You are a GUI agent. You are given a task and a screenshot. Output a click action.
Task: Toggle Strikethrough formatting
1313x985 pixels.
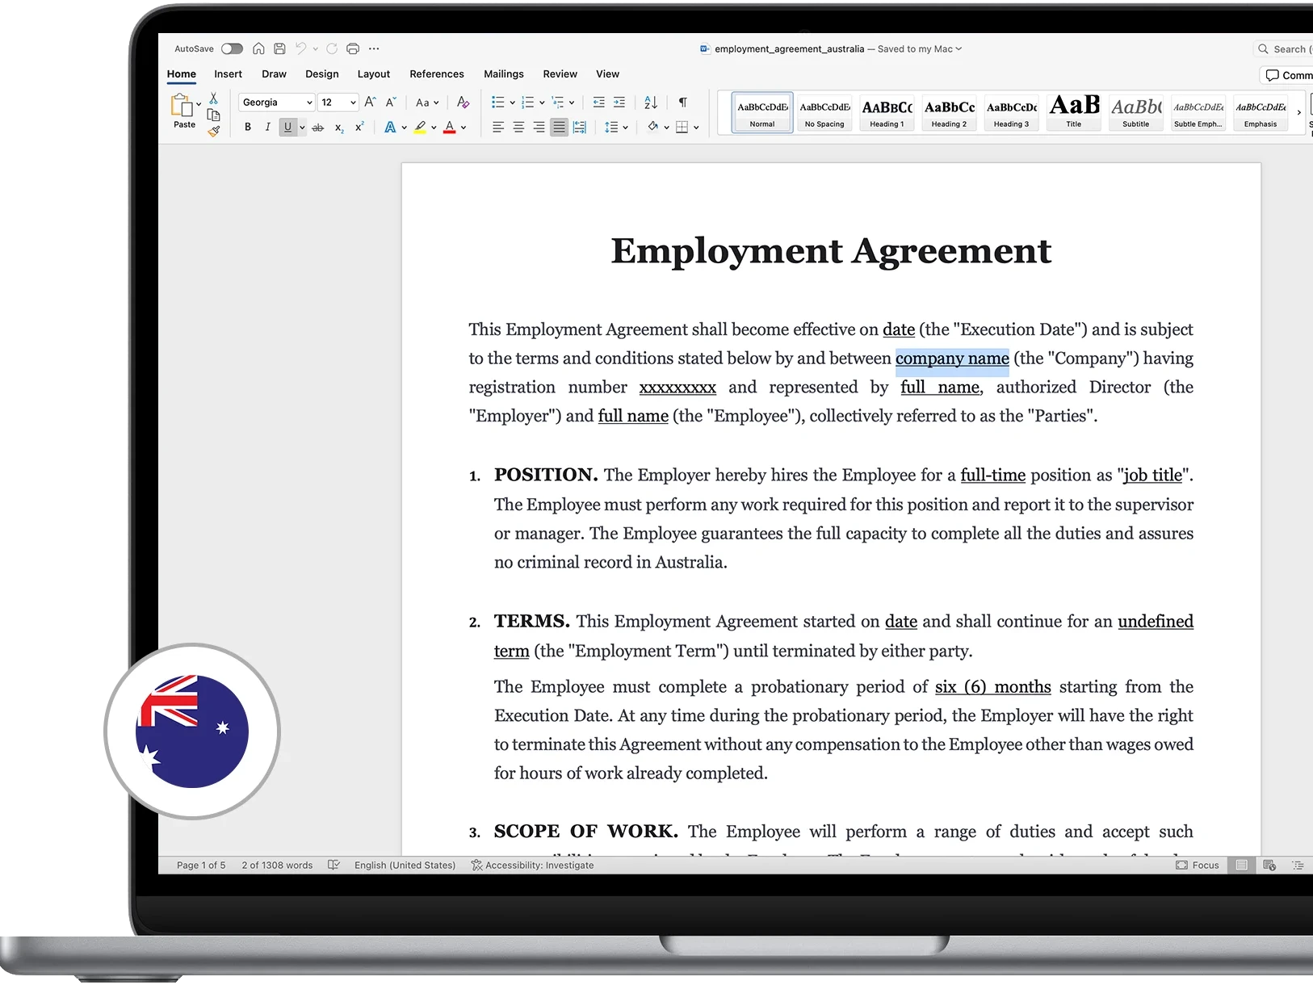318,128
